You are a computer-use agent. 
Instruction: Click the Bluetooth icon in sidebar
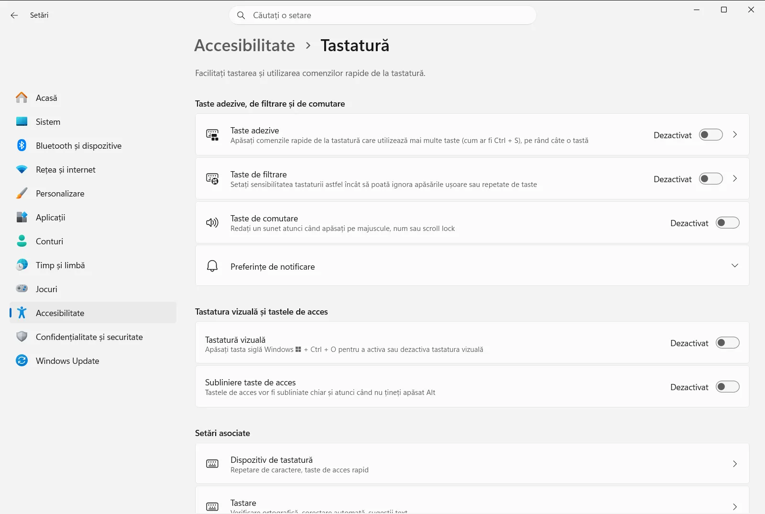22,145
